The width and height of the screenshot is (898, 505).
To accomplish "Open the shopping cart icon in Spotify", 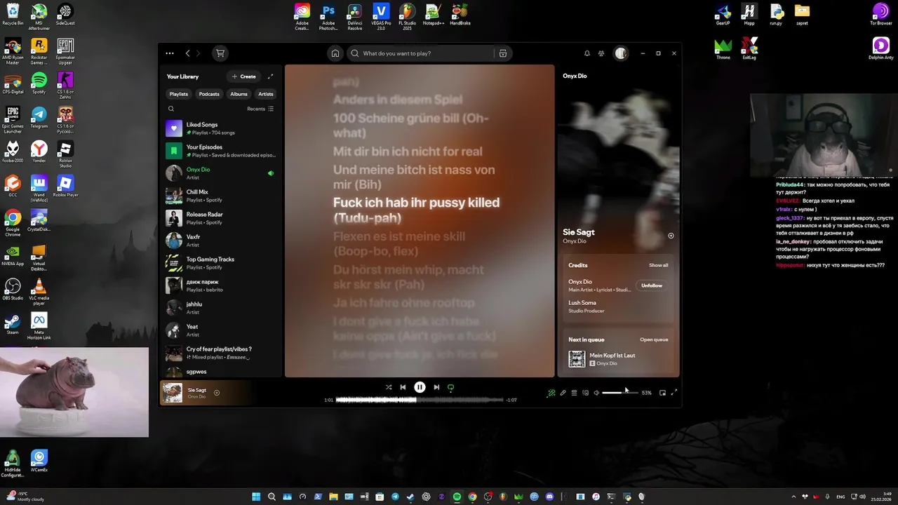I will (220, 53).
